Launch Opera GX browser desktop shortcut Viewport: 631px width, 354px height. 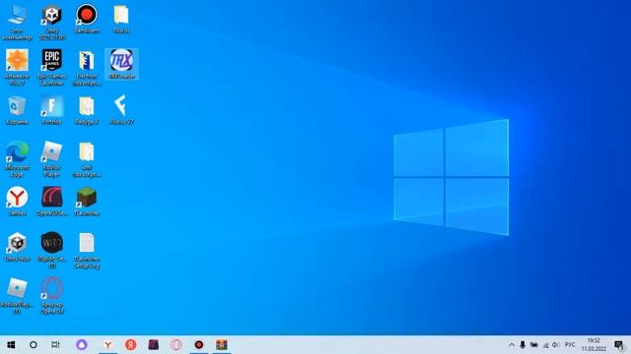(52, 296)
